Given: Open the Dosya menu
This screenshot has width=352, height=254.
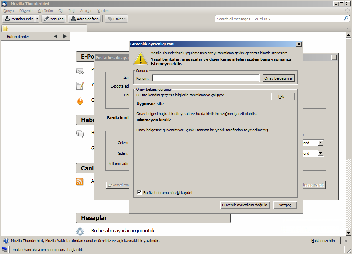Looking at the screenshot, I should 9,11.
